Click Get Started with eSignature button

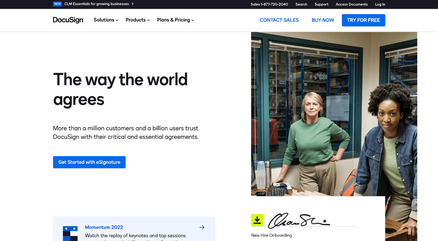pos(89,162)
